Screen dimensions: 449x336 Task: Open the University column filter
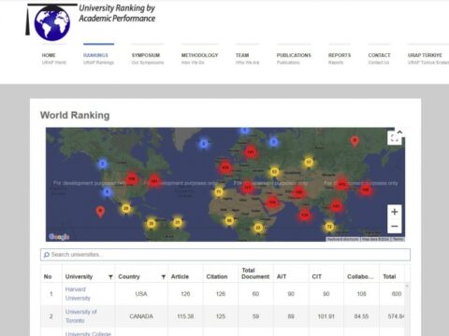110,277
